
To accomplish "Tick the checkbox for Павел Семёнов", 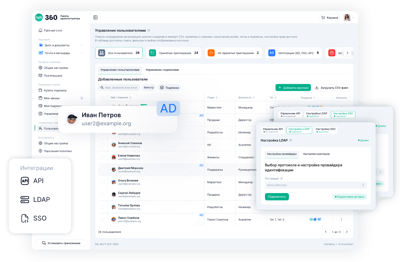I will [103, 220].
